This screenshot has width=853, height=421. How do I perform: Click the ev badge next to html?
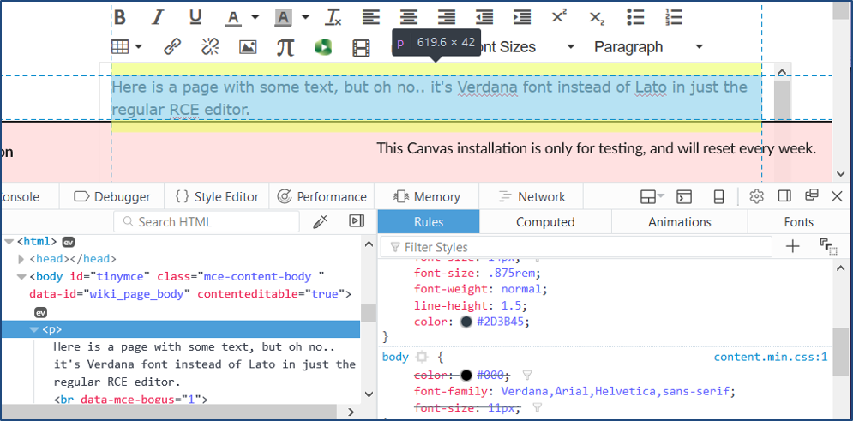[x=68, y=241]
